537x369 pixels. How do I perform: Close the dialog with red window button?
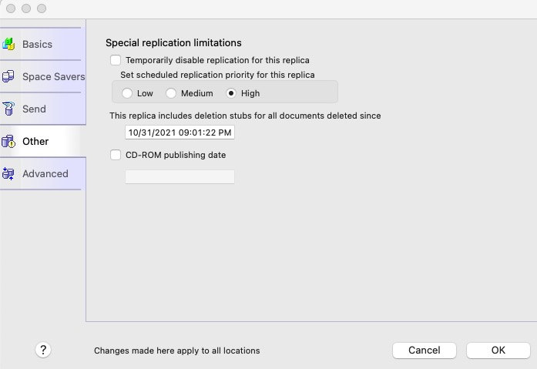[x=11, y=8]
